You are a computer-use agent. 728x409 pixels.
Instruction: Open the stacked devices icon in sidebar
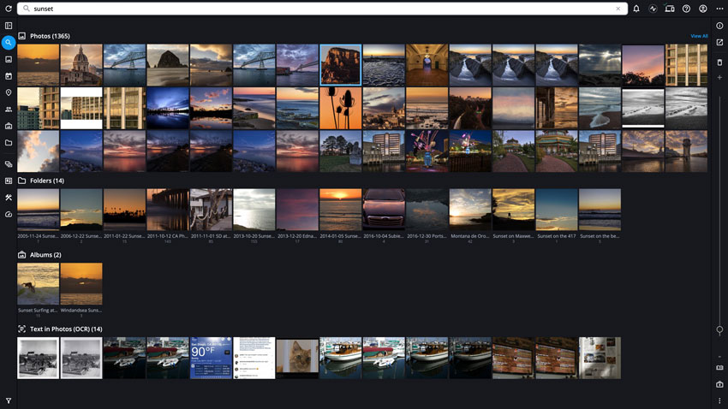[x=9, y=164]
